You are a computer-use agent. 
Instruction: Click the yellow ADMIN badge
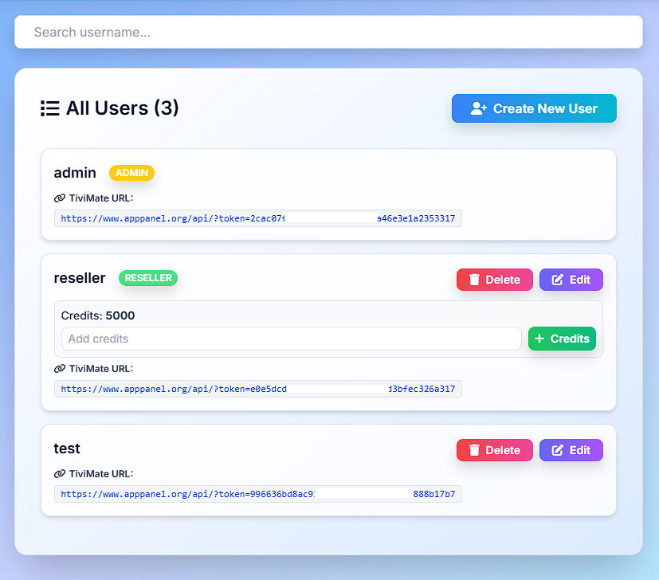click(131, 173)
